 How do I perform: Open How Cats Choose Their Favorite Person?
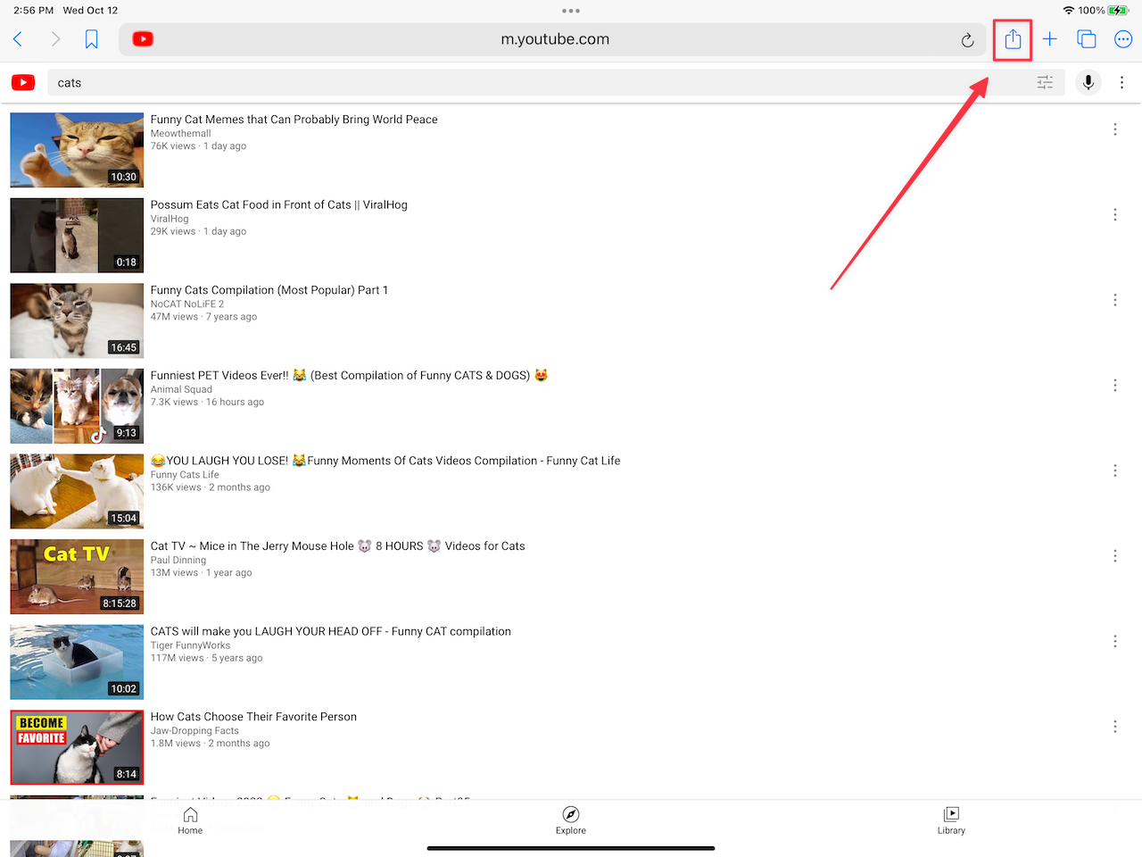tap(253, 717)
